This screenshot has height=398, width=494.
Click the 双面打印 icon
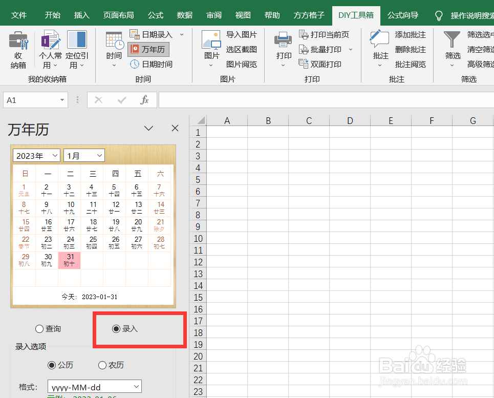[x=304, y=64]
